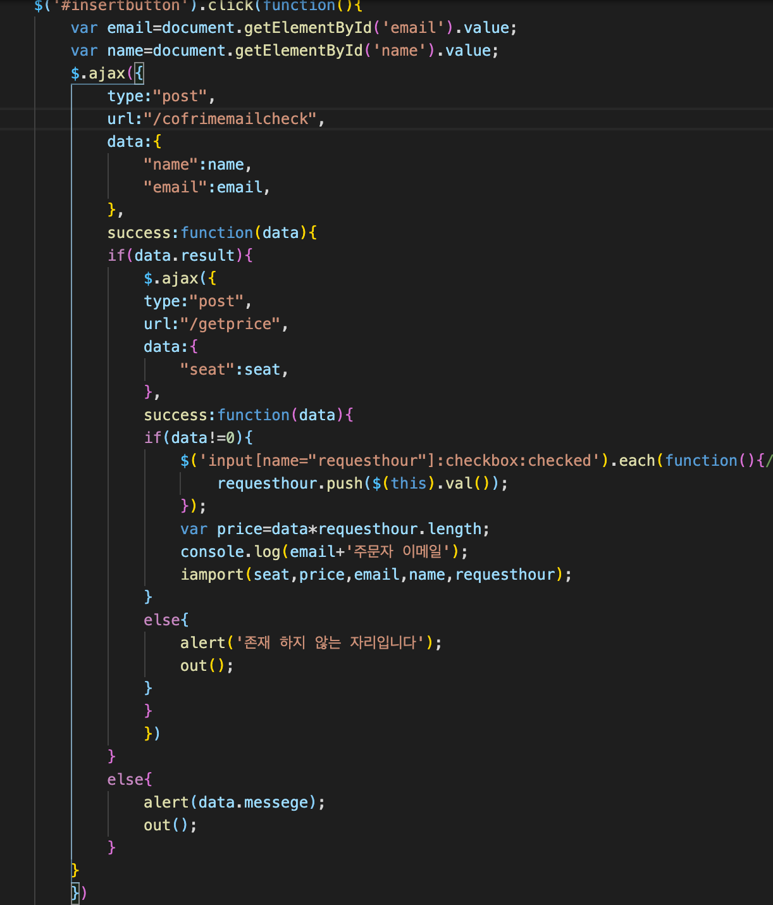
Task: Click the if(data!=0){ condition line
Action: pyautogui.click(x=198, y=438)
